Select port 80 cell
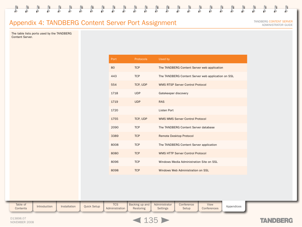The image size is (302, 227). click(113, 68)
